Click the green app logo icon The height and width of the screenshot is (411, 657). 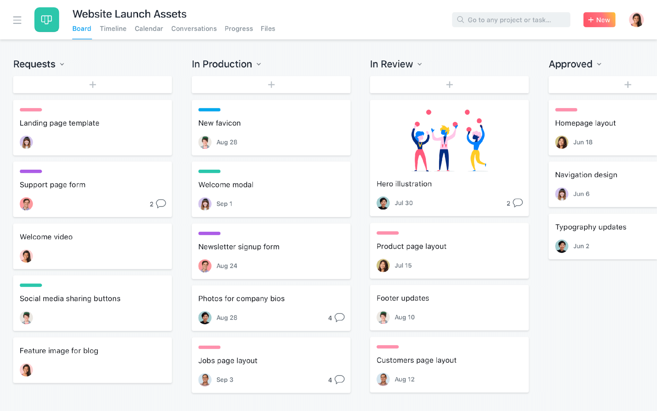46,20
